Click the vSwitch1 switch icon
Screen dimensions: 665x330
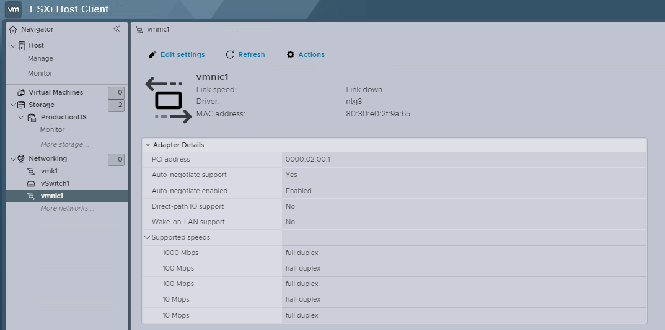click(31, 183)
